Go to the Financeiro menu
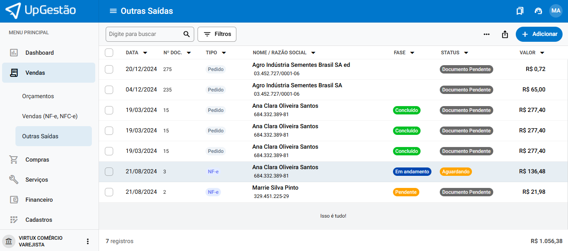Screen dimensions: 568x251 [x=39, y=200]
